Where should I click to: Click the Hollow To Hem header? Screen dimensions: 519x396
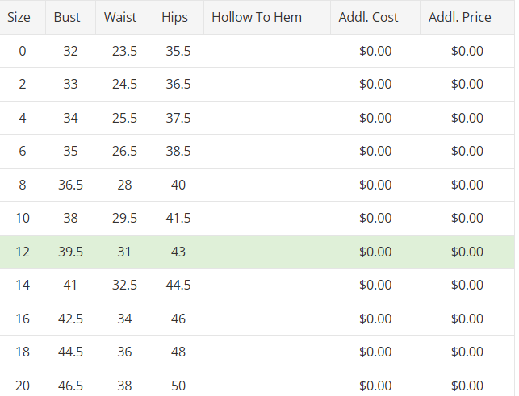[x=257, y=17]
